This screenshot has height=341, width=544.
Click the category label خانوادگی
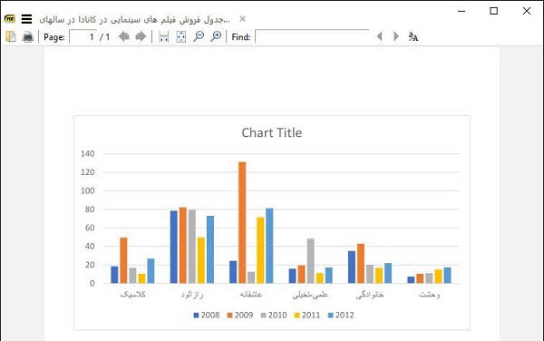pyautogui.click(x=370, y=295)
